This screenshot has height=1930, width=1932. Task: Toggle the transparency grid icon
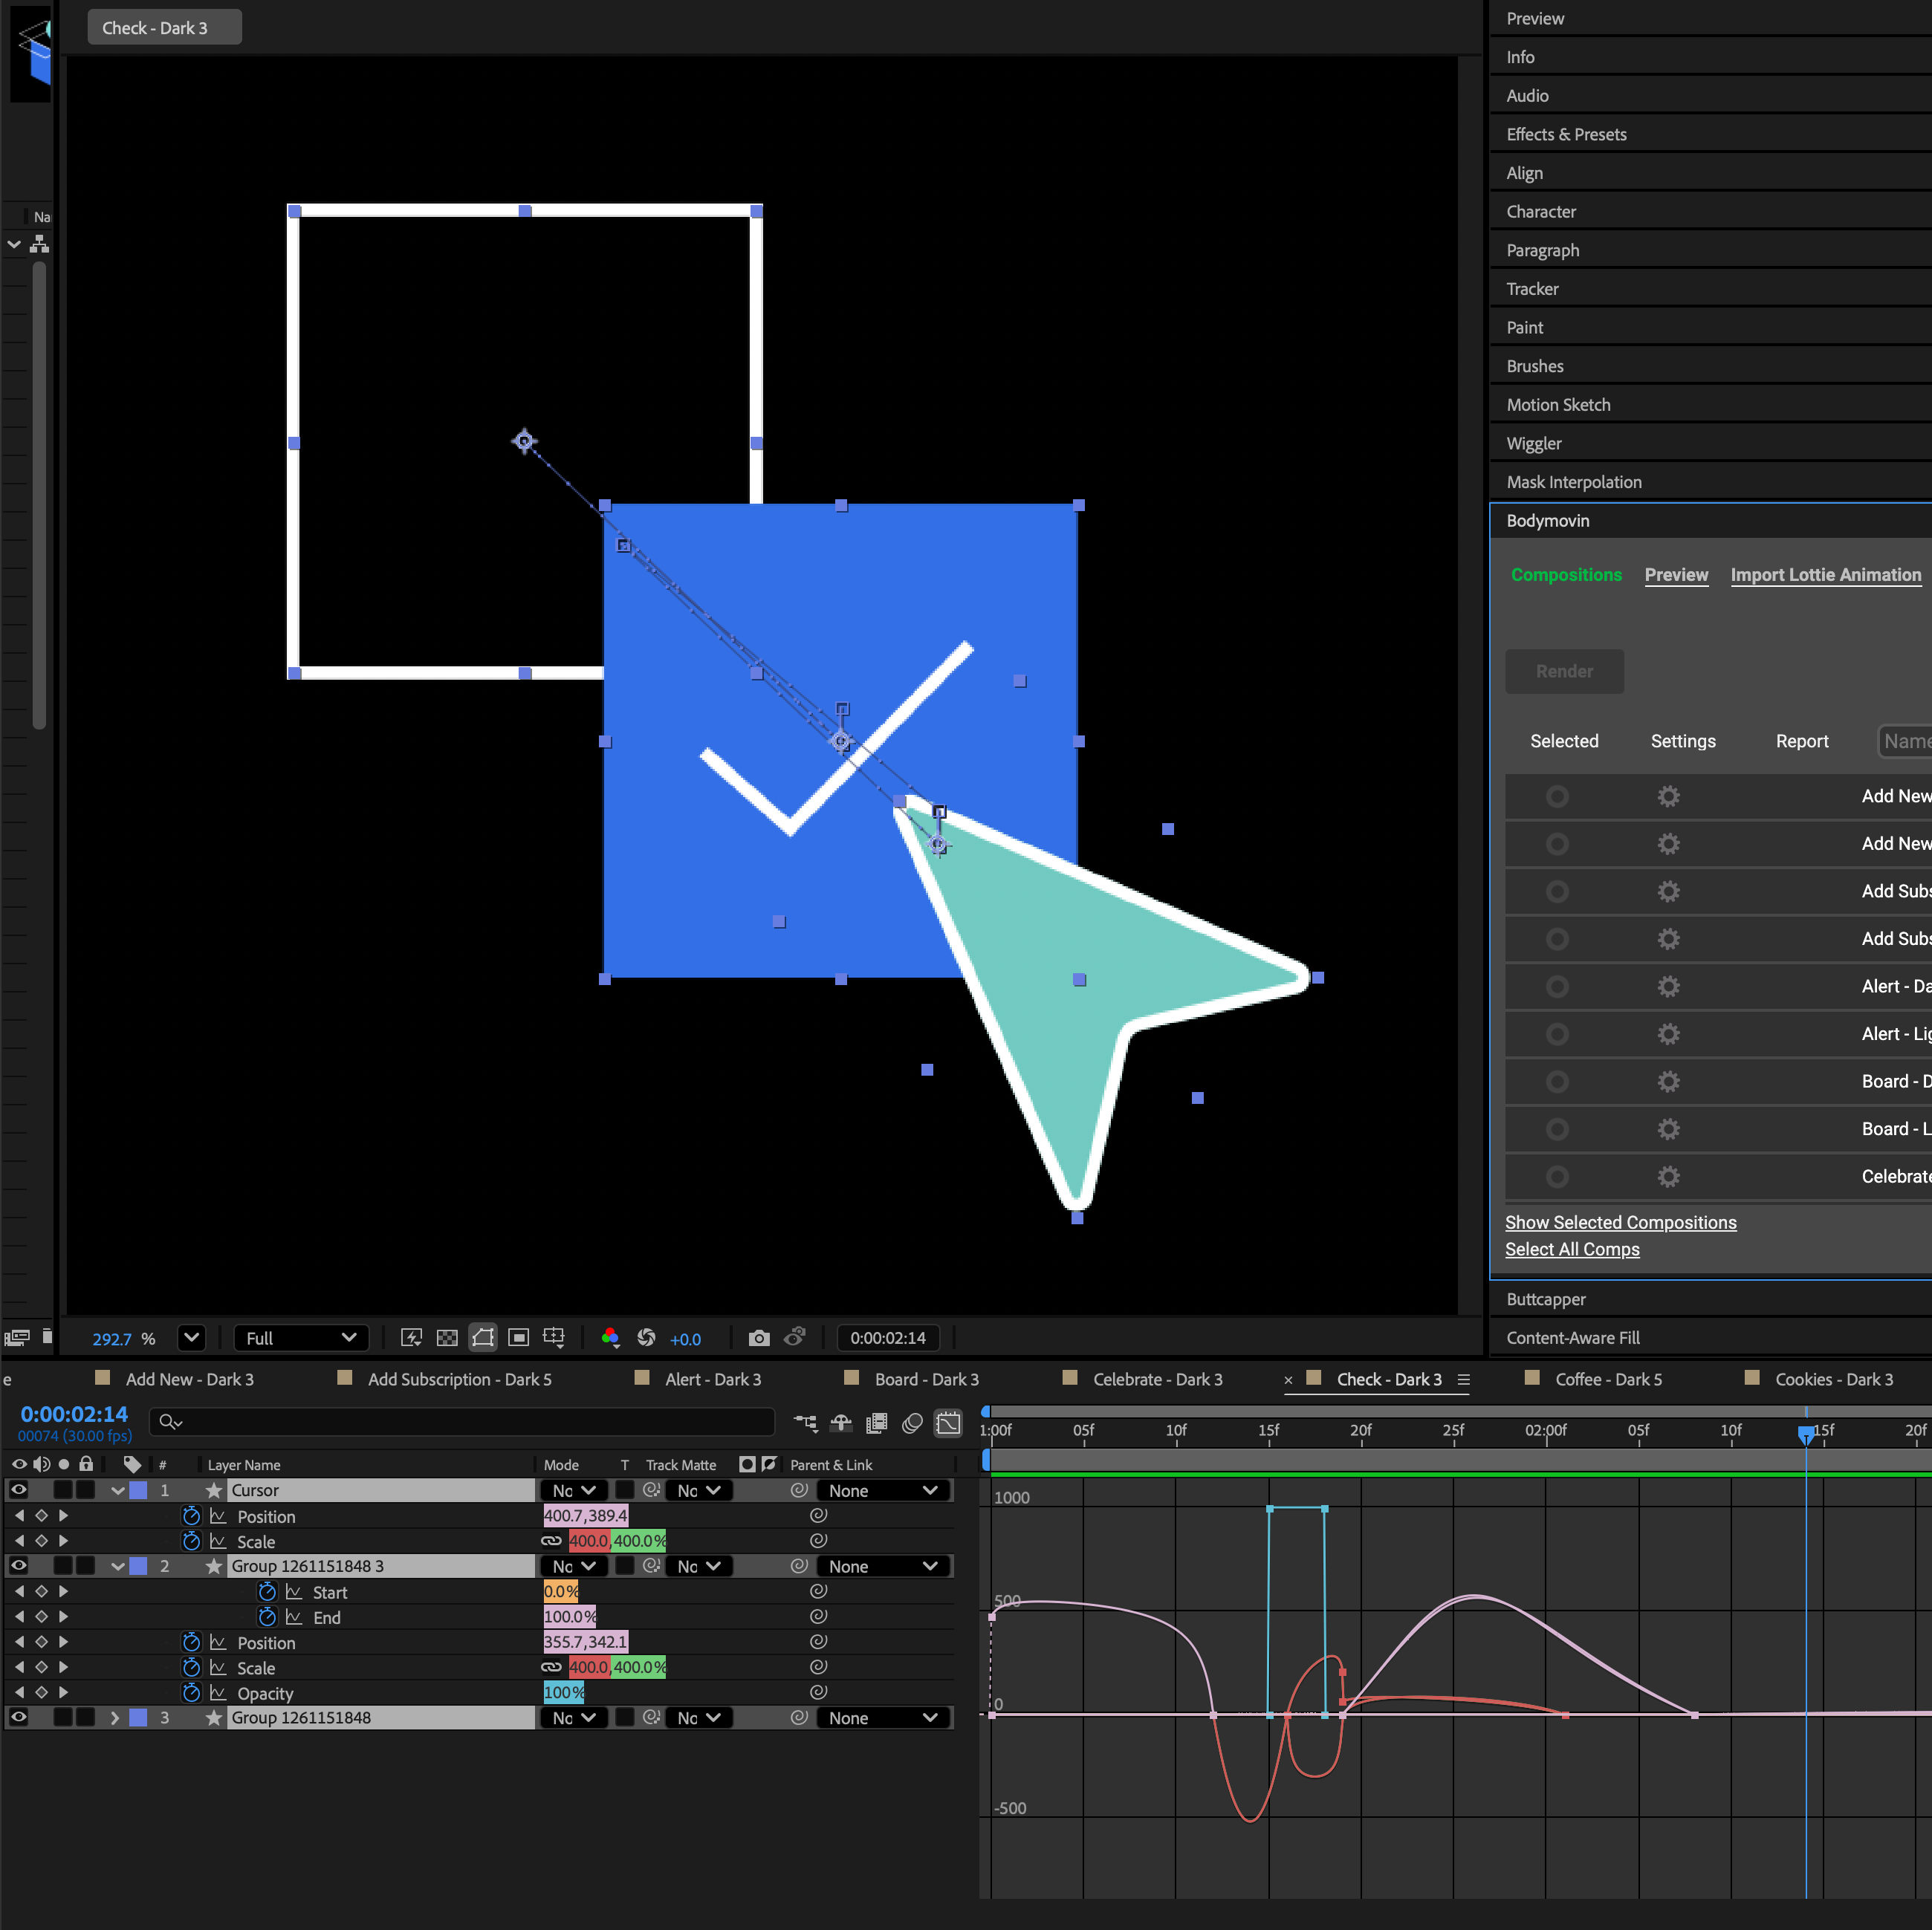point(447,1337)
